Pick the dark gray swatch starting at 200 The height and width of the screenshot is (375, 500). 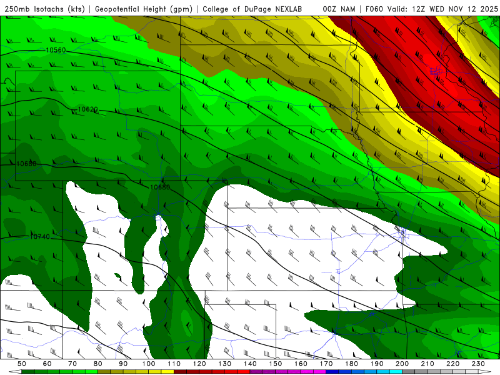point(409,372)
